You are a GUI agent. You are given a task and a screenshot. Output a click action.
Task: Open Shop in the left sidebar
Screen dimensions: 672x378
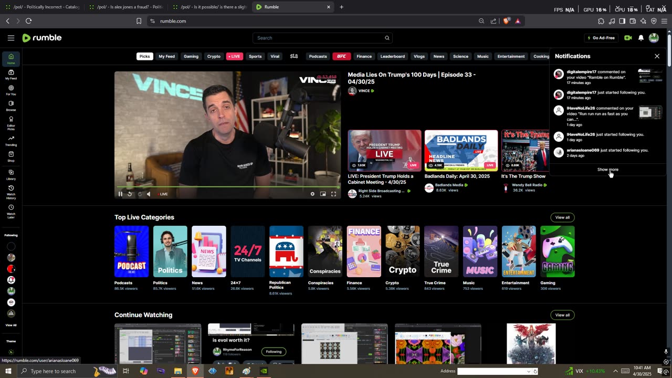click(x=11, y=156)
